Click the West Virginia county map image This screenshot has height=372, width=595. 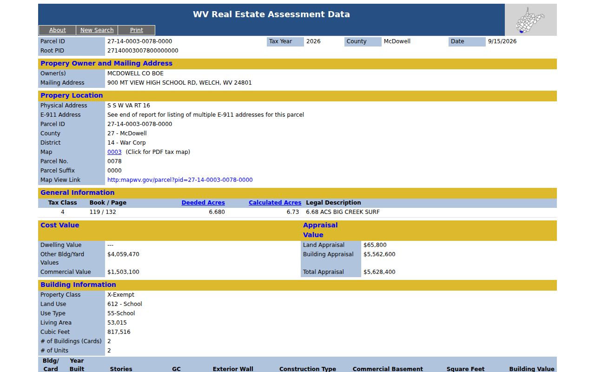(530, 20)
